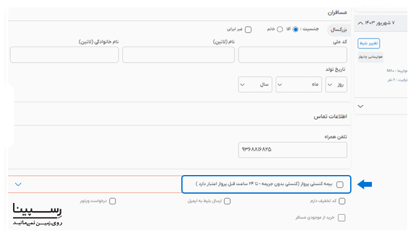
Task: Open the ماه birth month dropdown
Action: [x=299, y=84]
